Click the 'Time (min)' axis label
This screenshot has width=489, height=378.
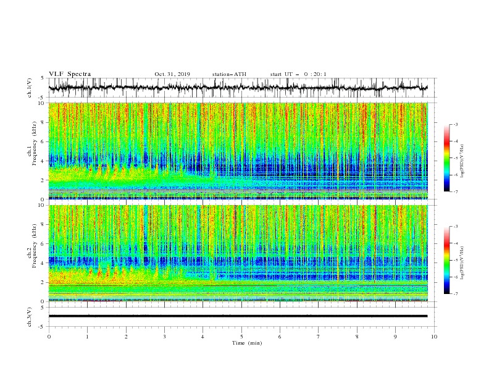click(x=247, y=343)
